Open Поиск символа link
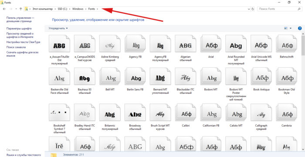 tap(16, 47)
